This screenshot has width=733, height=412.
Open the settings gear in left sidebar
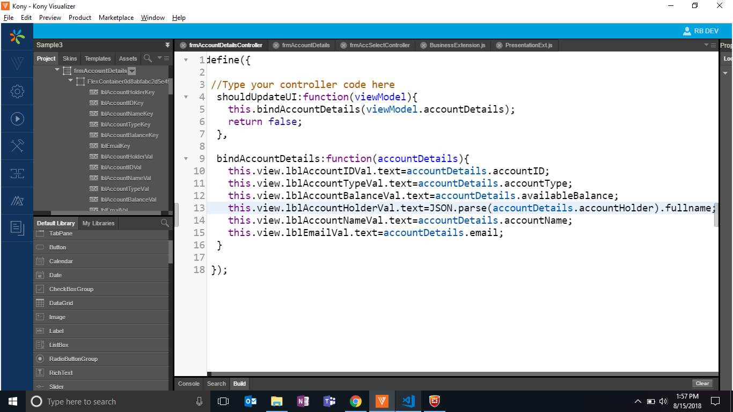(x=17, y=91)
